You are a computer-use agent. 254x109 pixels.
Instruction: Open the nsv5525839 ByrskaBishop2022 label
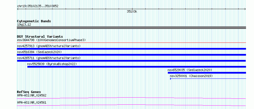click(x=52, y=64)
